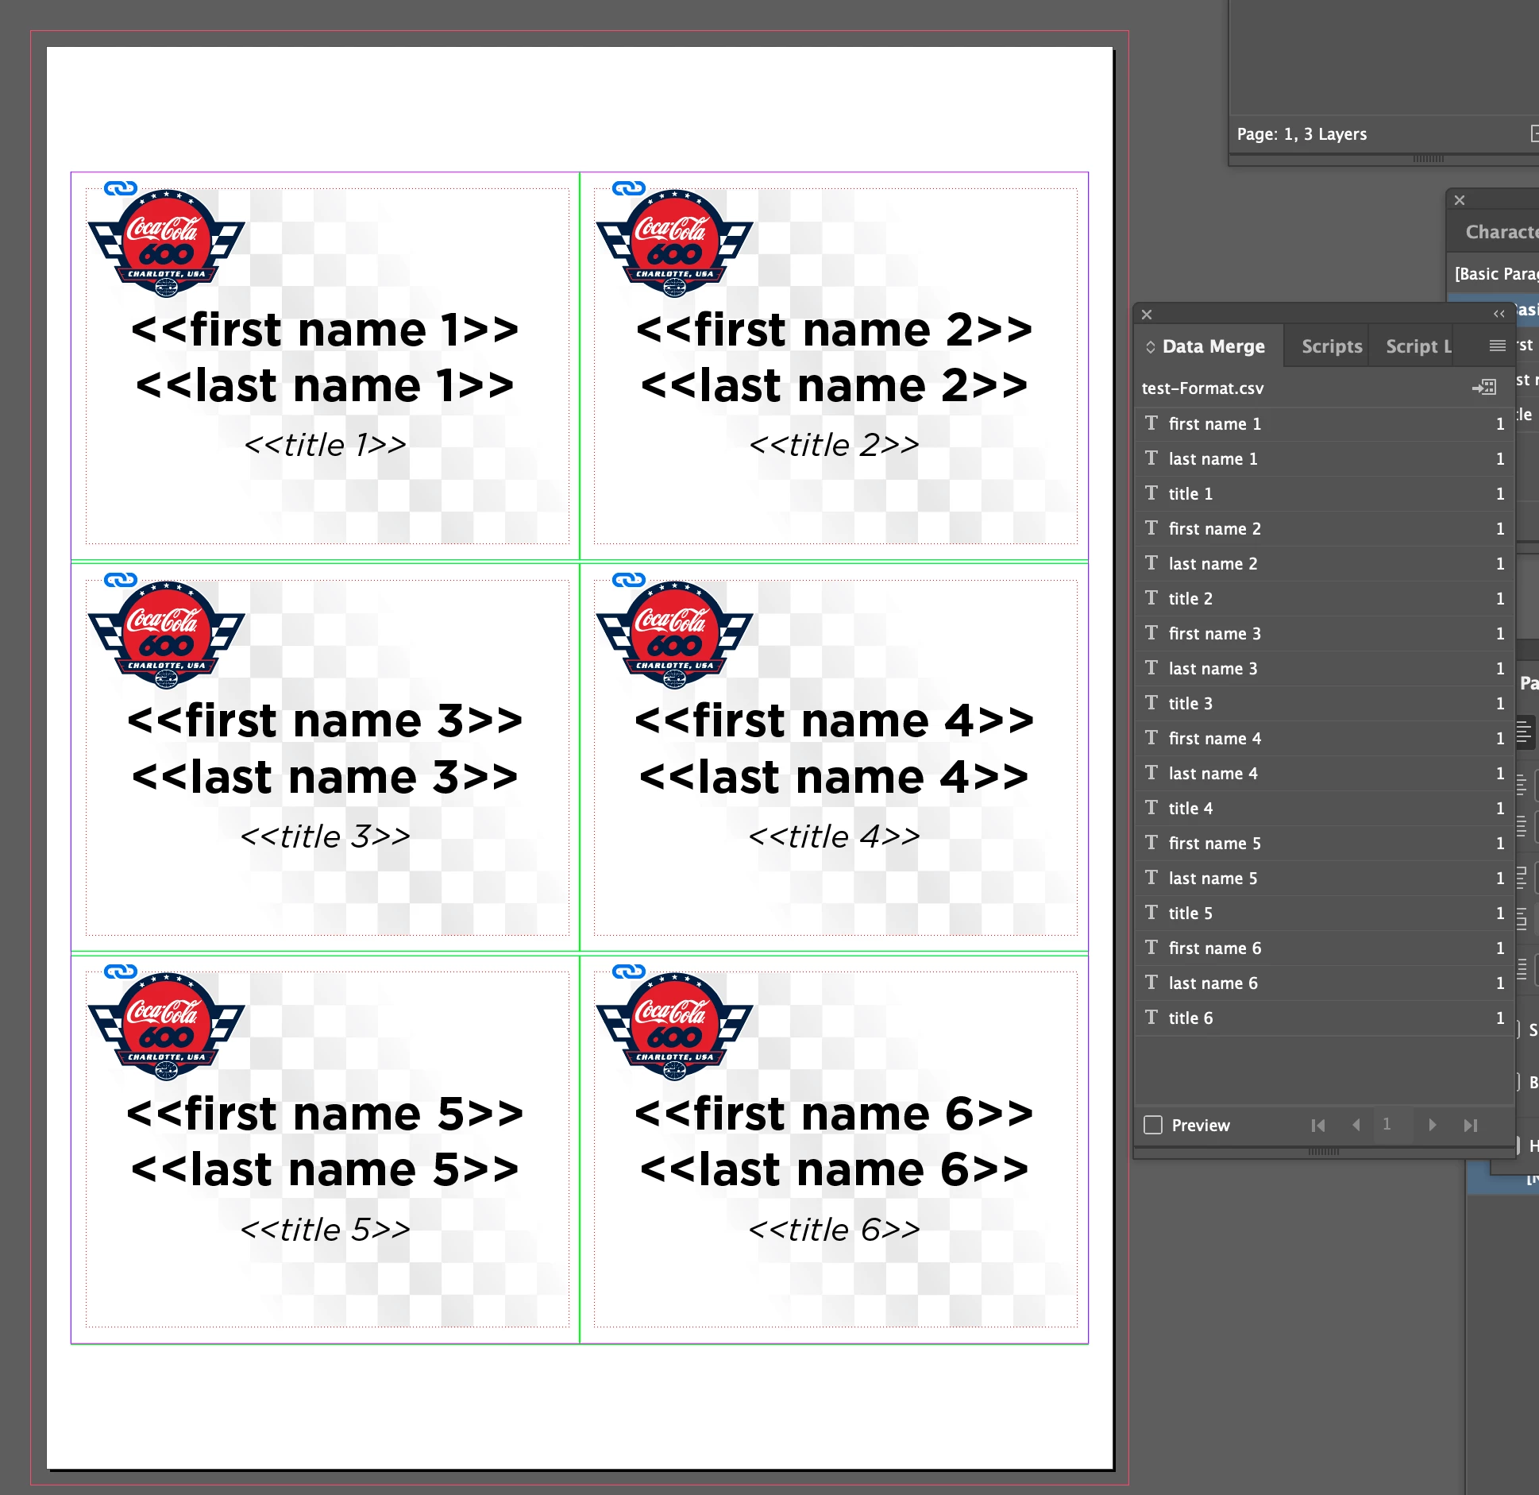Select the Data Merge tab
The width and height of the screenshot is (1539, 1495).
click(1213, 346)
